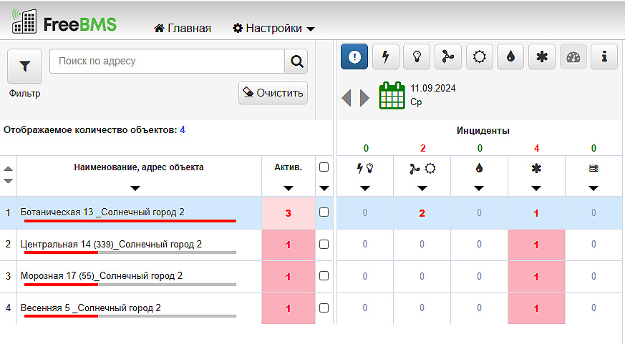Click object count value 4

183,129
